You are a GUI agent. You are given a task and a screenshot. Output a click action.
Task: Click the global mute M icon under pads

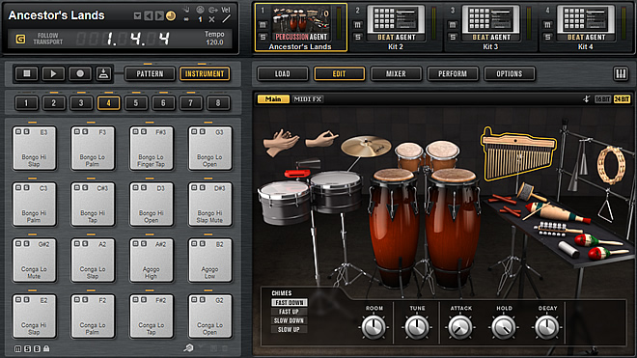tap(18, 348)
